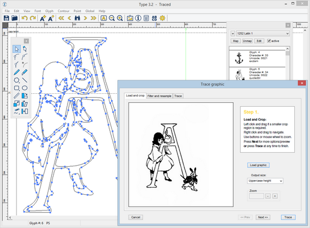
Task: Add a new glyph with the A-plus icon
Action: [43, 18]
